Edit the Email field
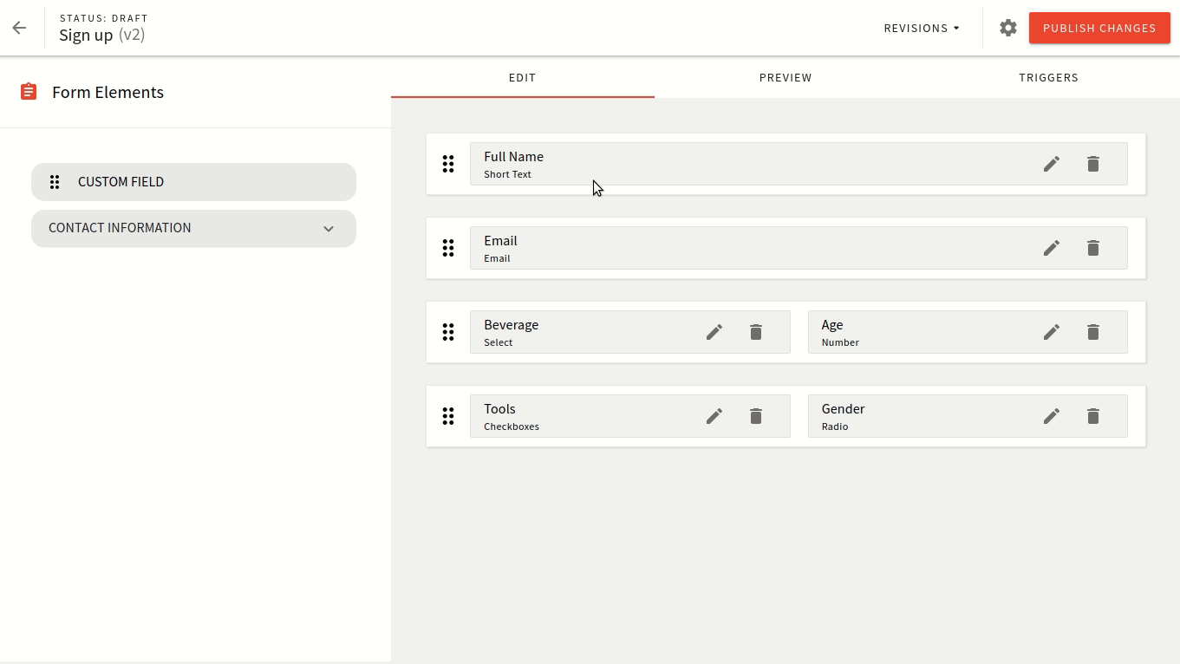1180x664 pixels. (x=1051, y=248)
